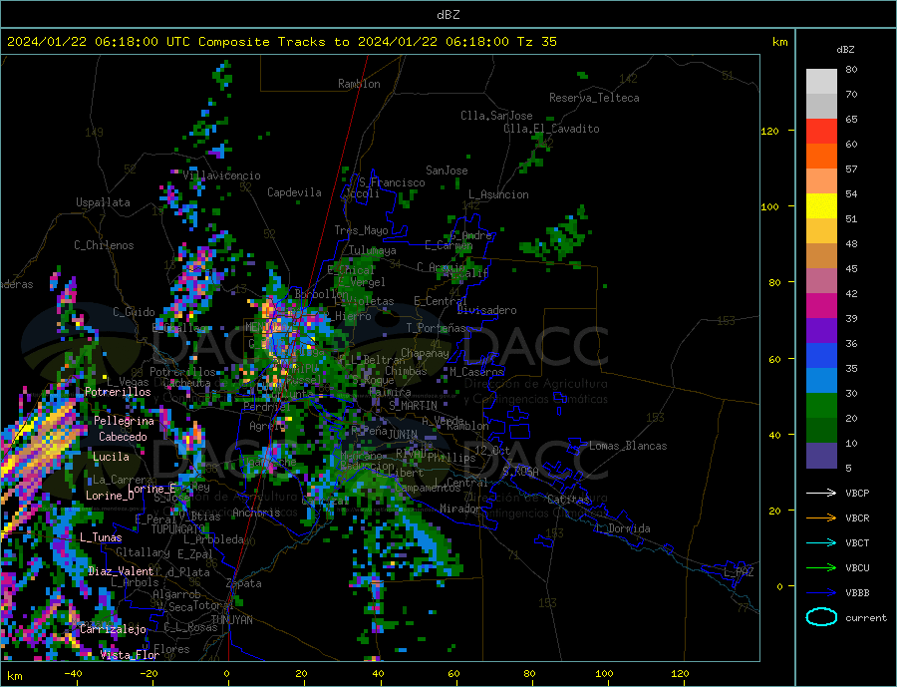897x687 pixels.
Task: Click the yellow 54 dBZ color swatch
Action: (821, 206)
